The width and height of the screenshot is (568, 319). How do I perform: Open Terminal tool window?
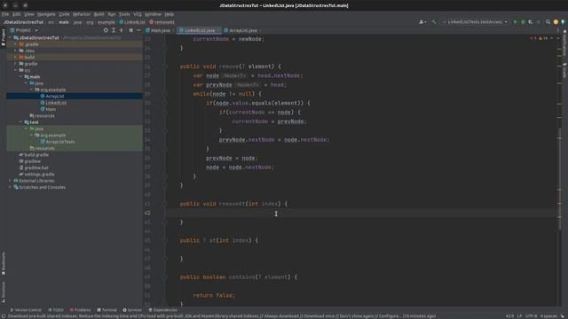click(x=106, y=310)
